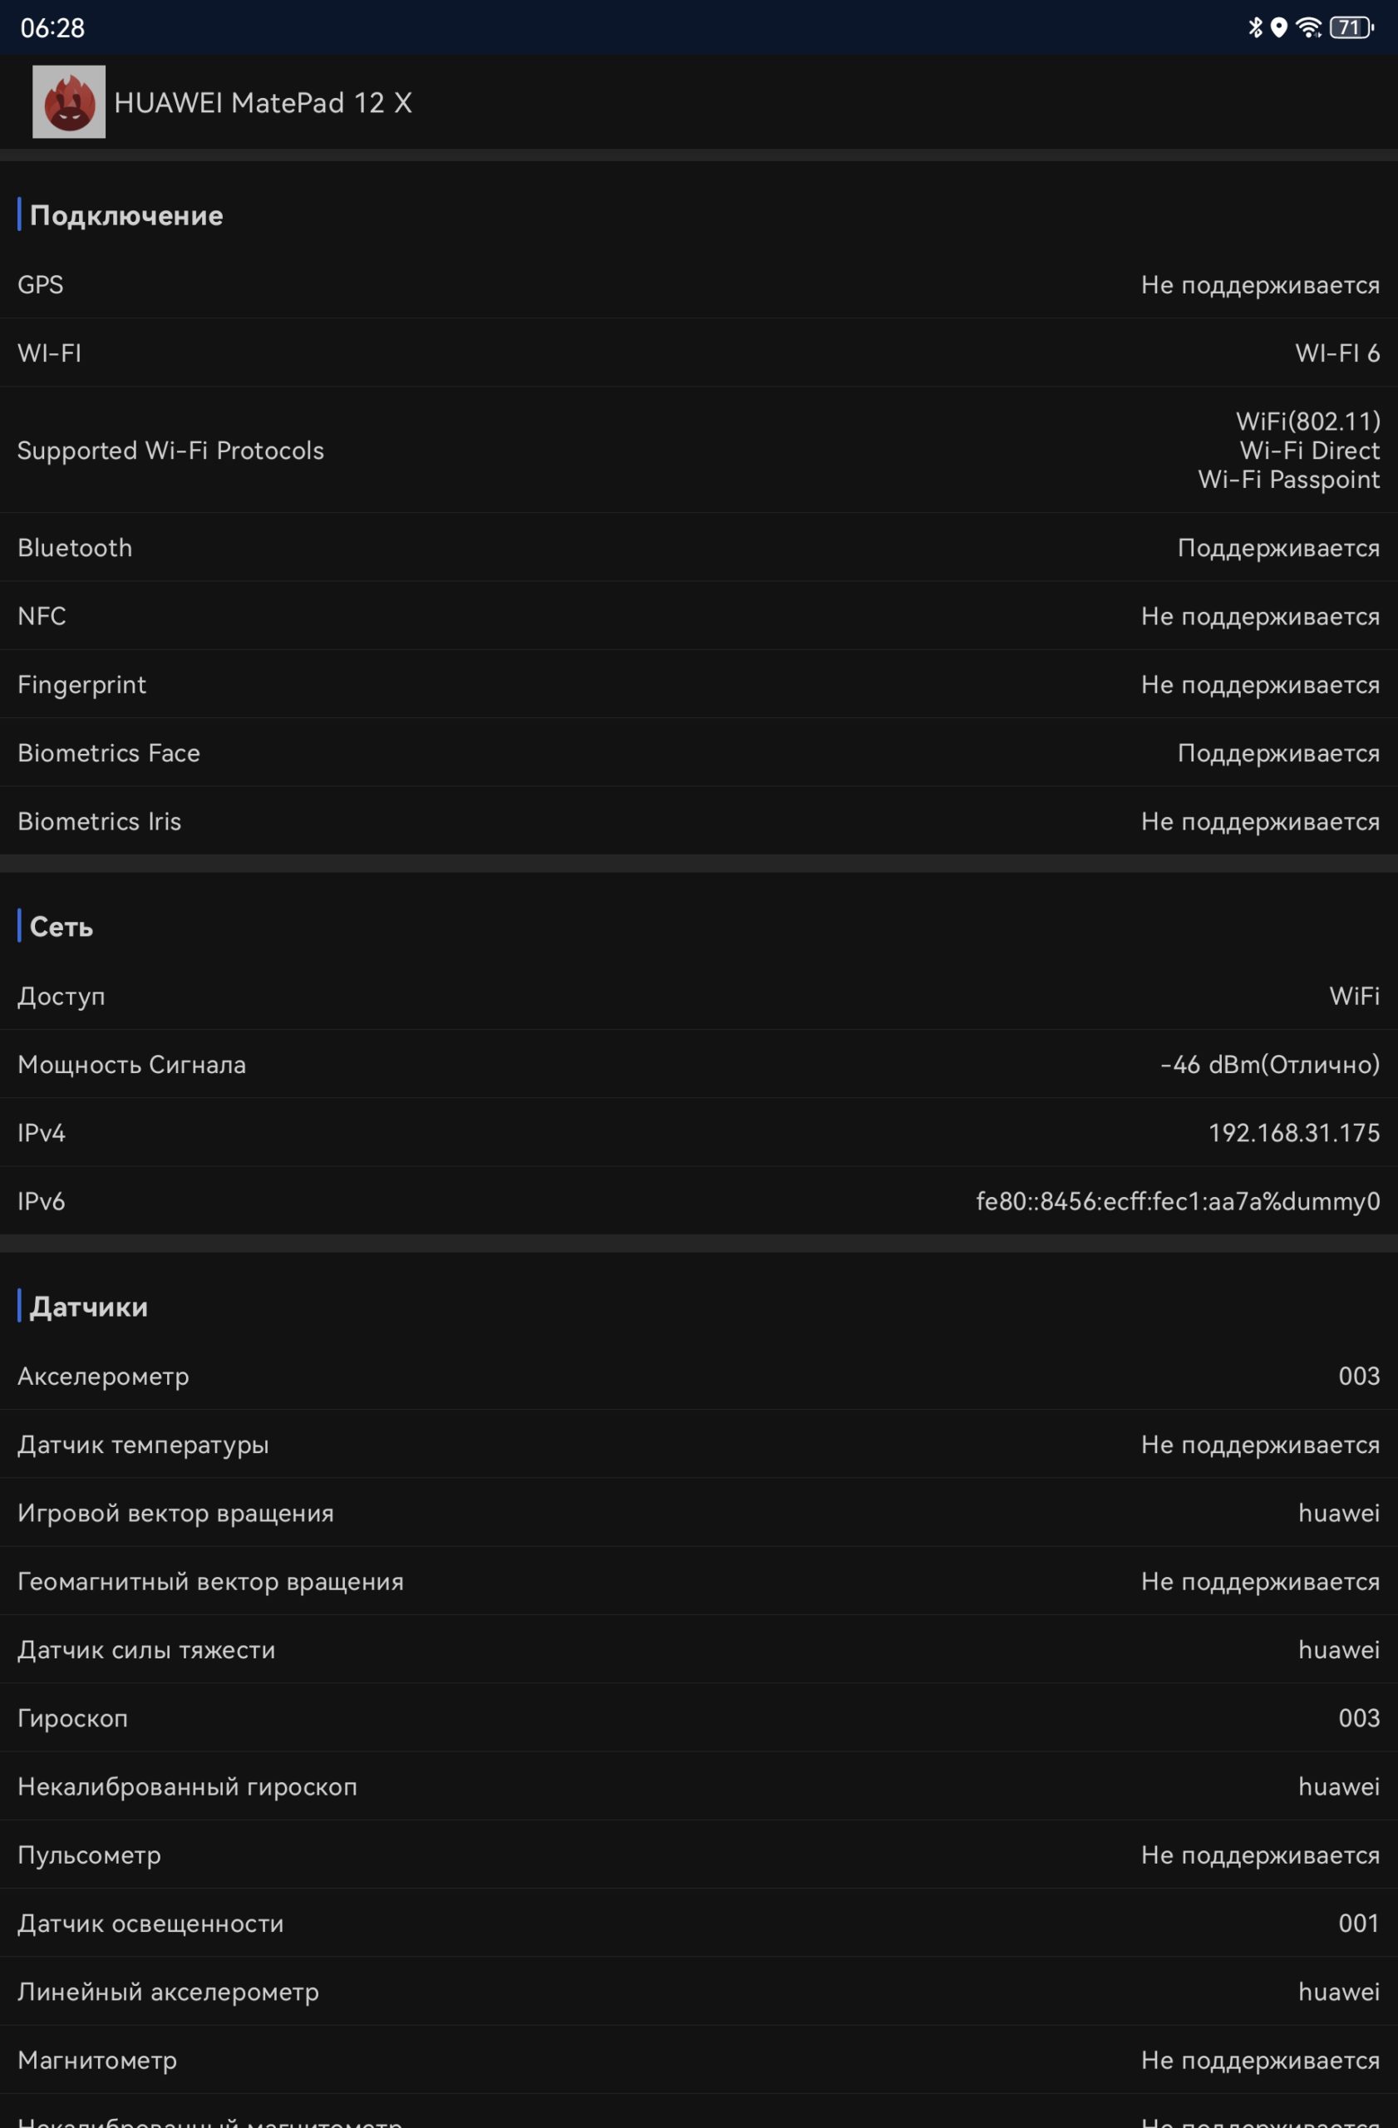The width and height of the screenshot is (1398, 2128).
Task: Tap the Bluetooth status bar icon
Action: (1255, 27)
